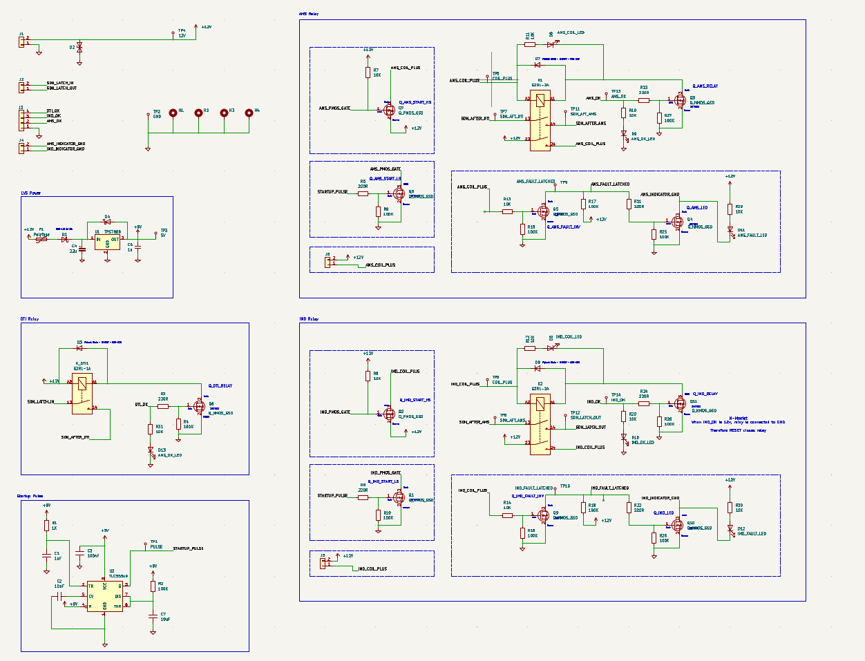Image resolution: width=865 pixels, height=661 pixels.
Task: Select the K2 relay in IMD Relay
Action: point(540,424)
